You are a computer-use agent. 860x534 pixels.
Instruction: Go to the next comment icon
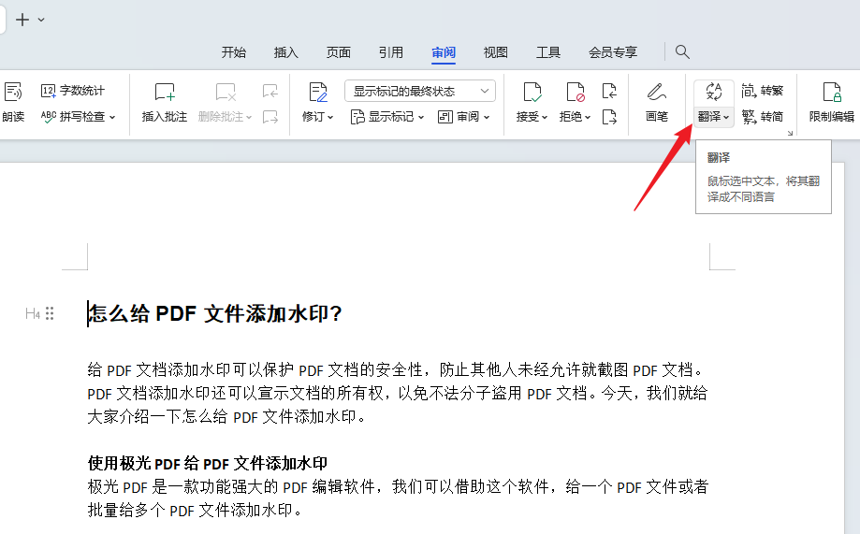[x=270, y=117]
